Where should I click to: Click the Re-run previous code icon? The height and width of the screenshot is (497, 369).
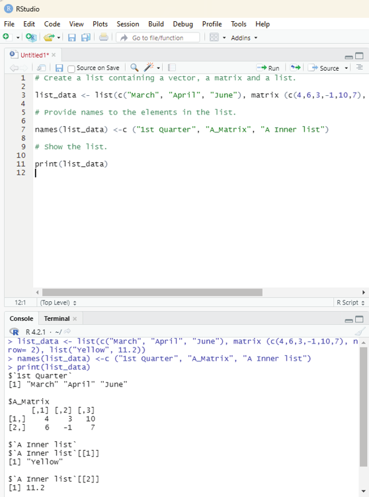295,68
